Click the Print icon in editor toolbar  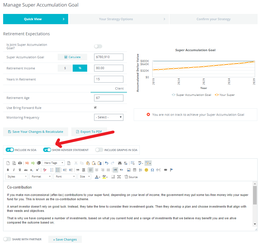coord(20,163)
